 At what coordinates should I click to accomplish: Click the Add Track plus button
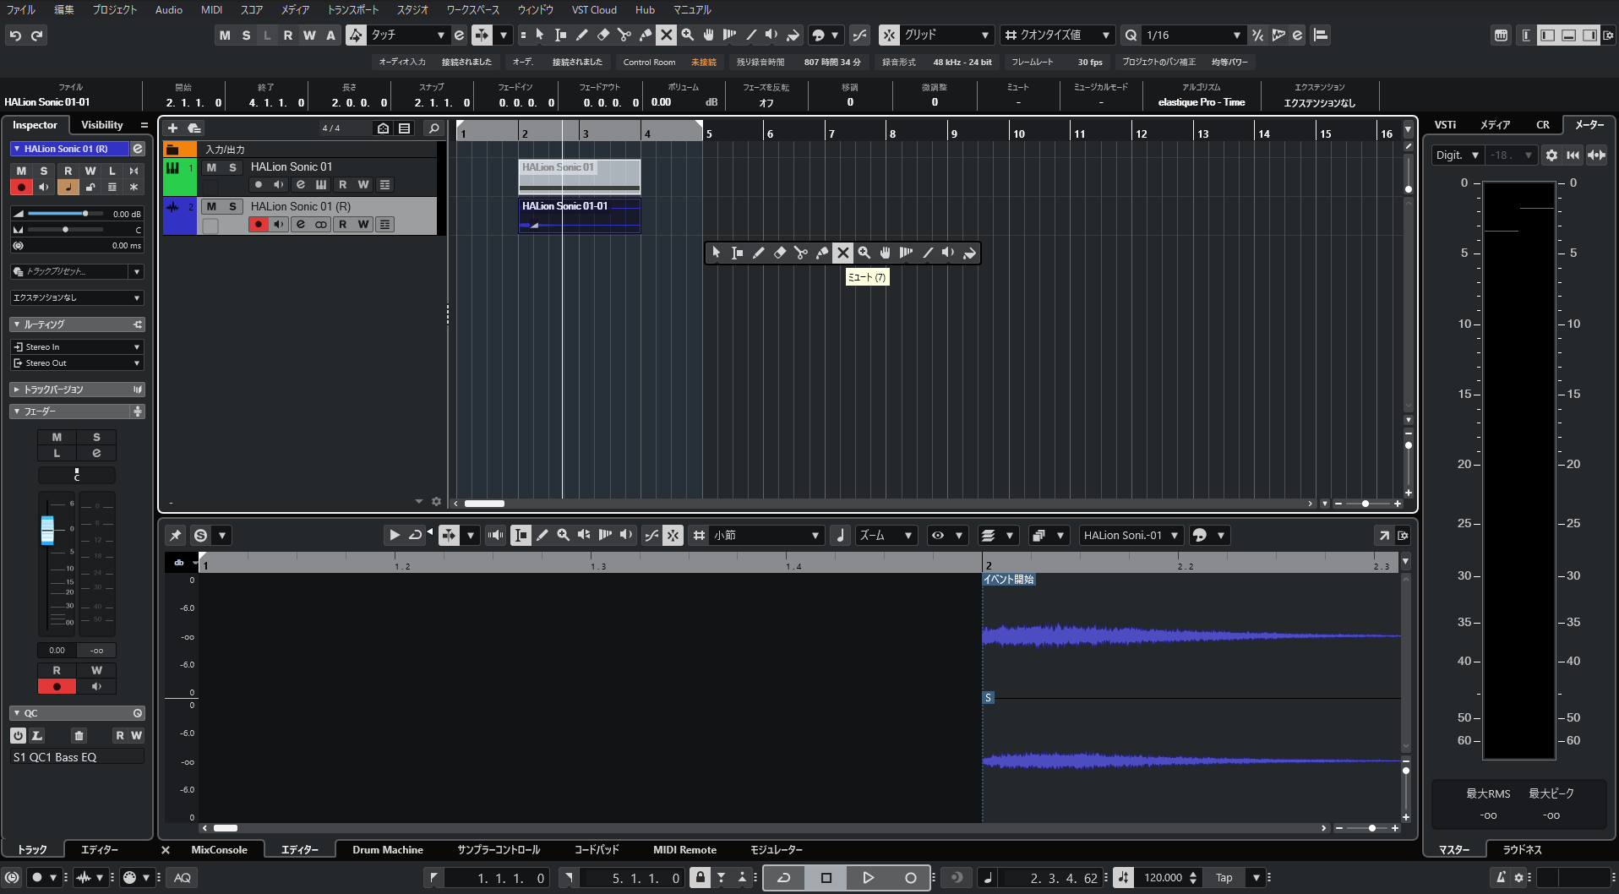coord(173,128)
